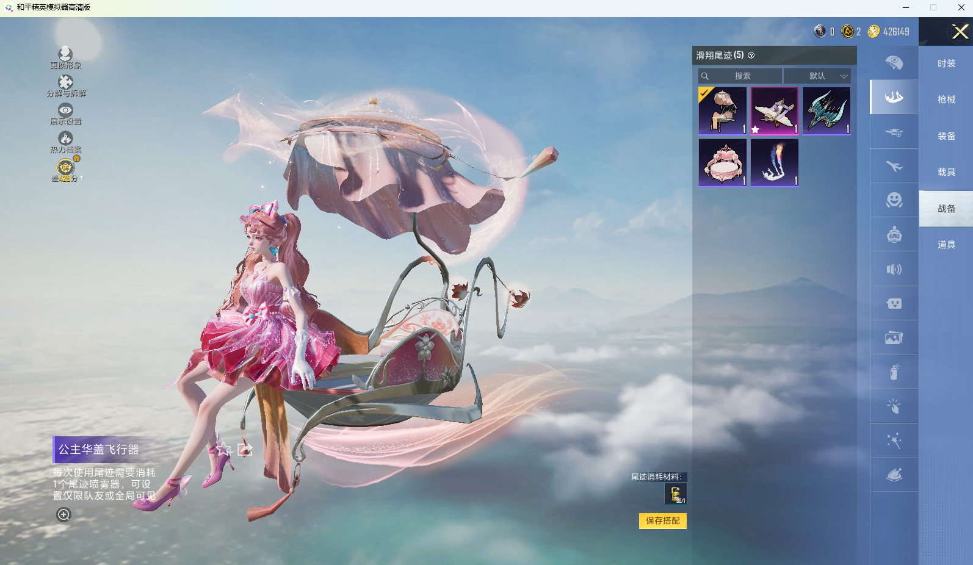Minimize the 和平精英模拟器 window
Viewport: 973px width, 565px height.
(906, 8)
